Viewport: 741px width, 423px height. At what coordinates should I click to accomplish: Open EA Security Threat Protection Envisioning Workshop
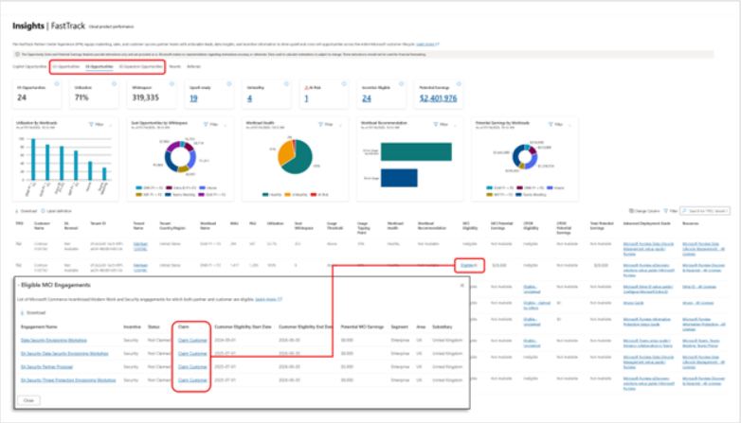[x=68, y=379]
